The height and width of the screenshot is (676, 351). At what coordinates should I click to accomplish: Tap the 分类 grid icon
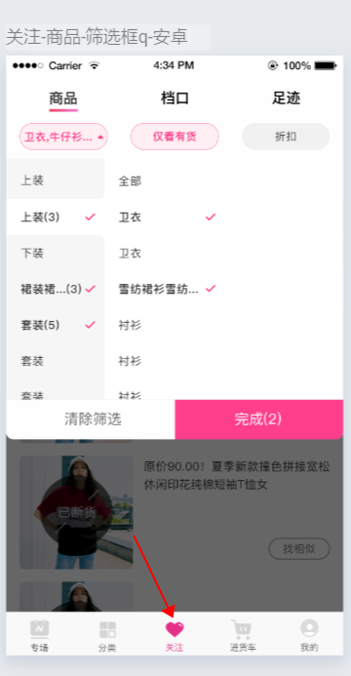click(x=107, y=629)
